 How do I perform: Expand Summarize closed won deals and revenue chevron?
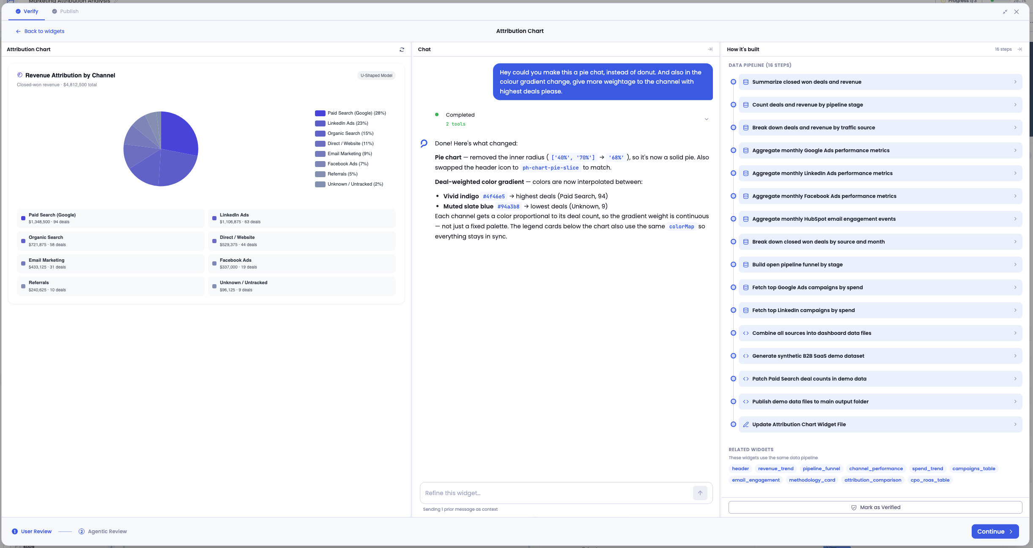click(x=1015, y=82)
